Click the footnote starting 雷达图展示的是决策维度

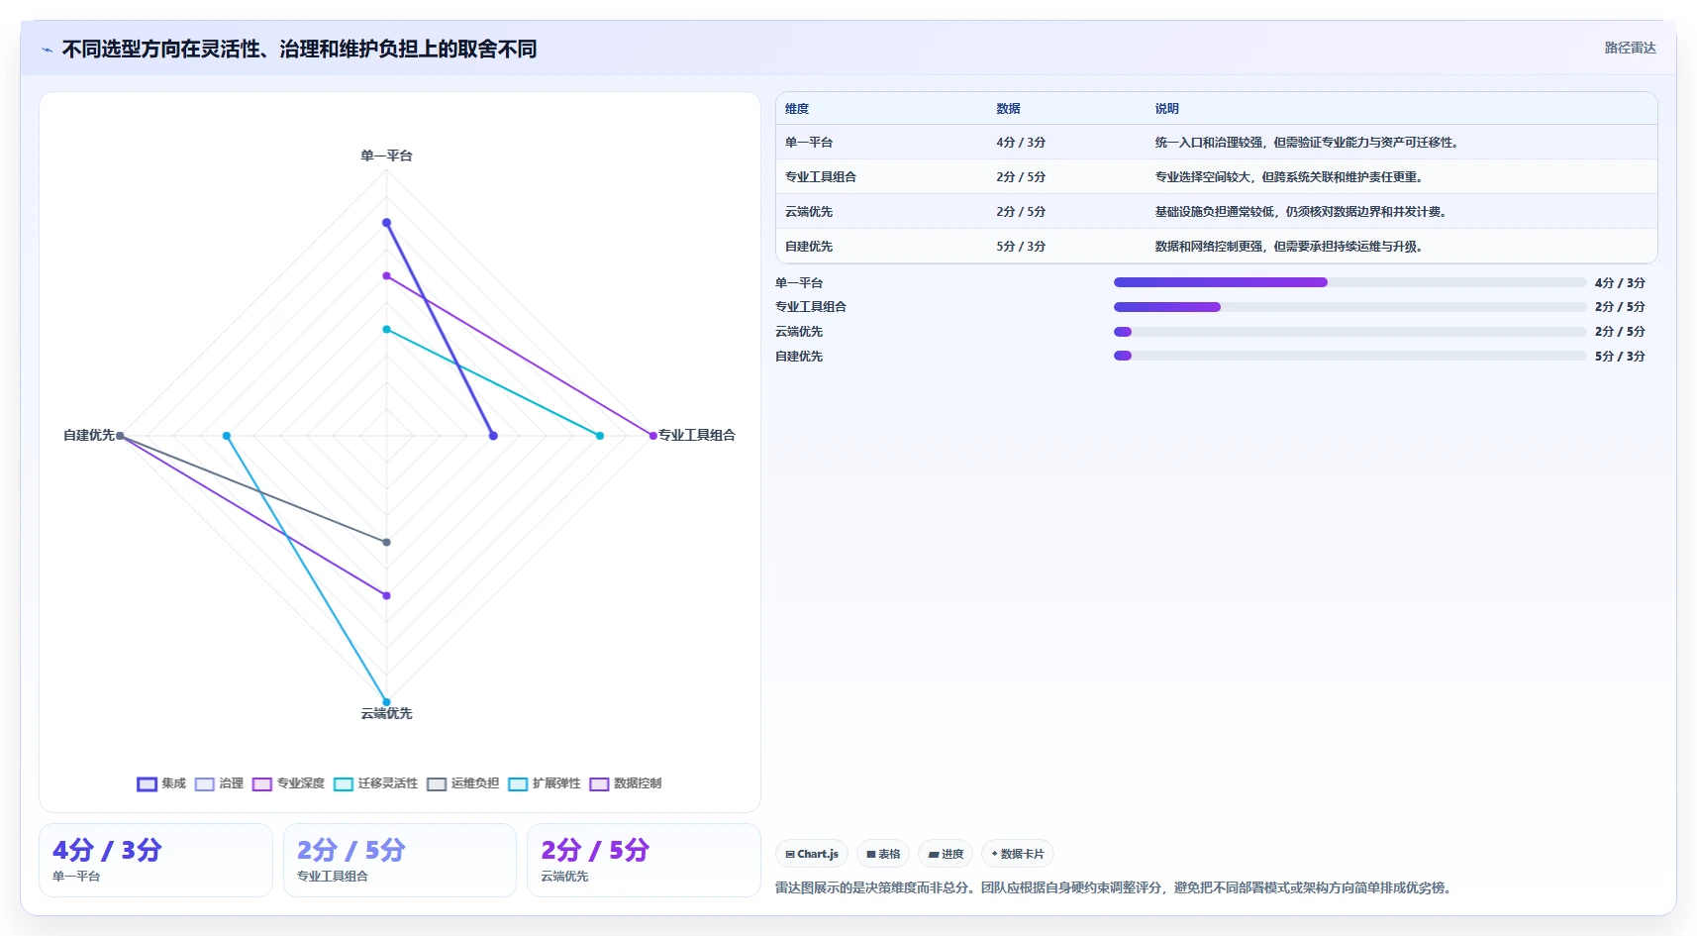1116,887
